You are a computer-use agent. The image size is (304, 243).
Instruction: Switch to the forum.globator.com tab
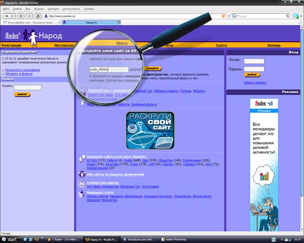pyautogui.click(x=32, y=22)
